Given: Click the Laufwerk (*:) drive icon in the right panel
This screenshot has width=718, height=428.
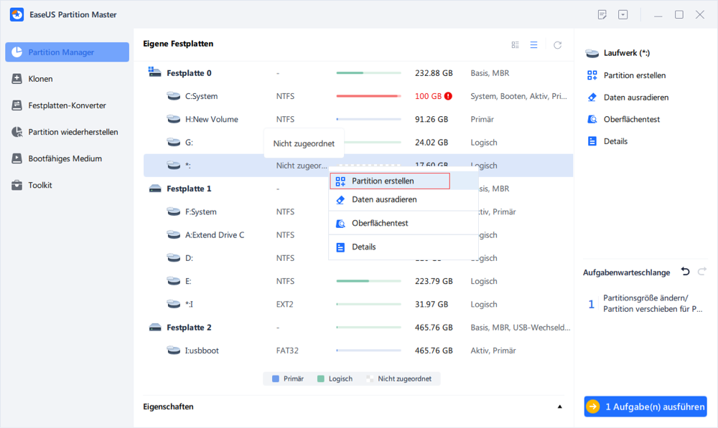Looking at the screenshot, I should tap(592, 54).
